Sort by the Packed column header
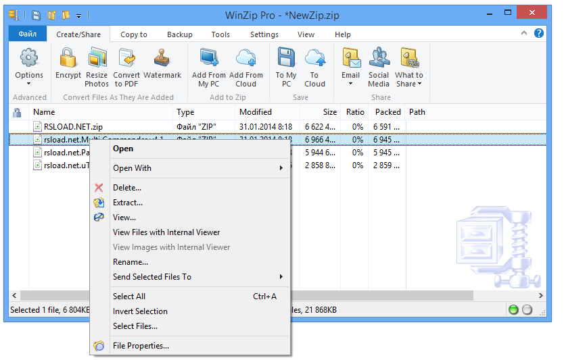Screen dimensions: 564x360 point(387,112)
